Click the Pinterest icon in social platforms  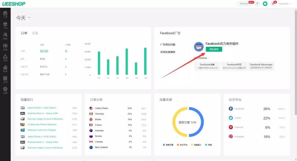click(231, 127)
